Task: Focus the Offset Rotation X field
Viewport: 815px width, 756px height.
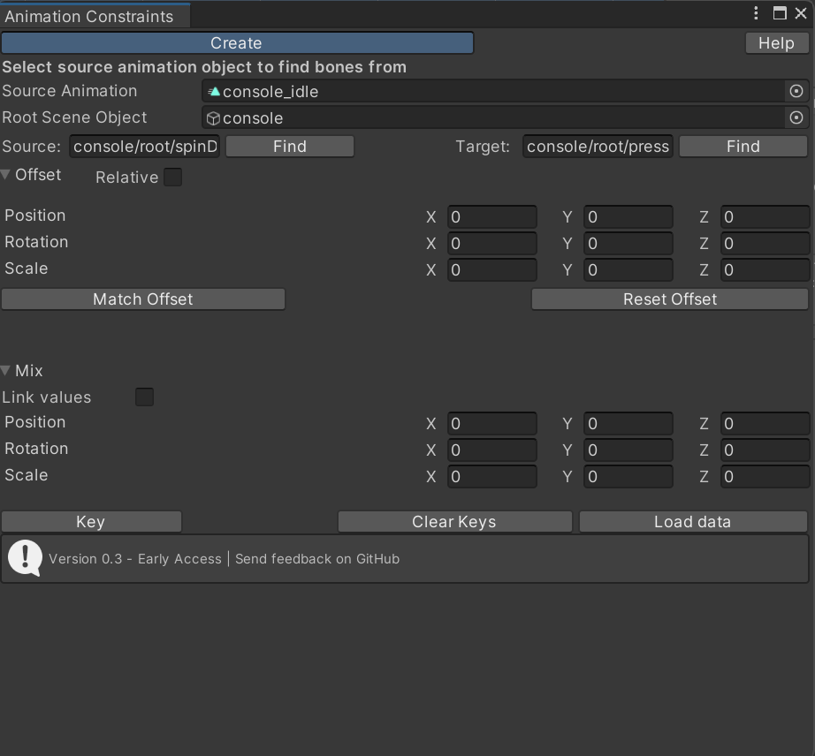Action: [492, 244]
